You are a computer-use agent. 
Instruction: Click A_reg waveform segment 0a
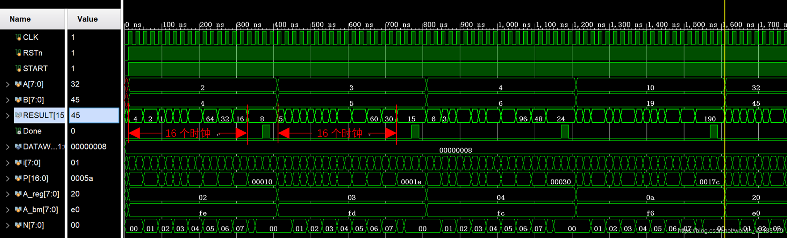[650, 194]
